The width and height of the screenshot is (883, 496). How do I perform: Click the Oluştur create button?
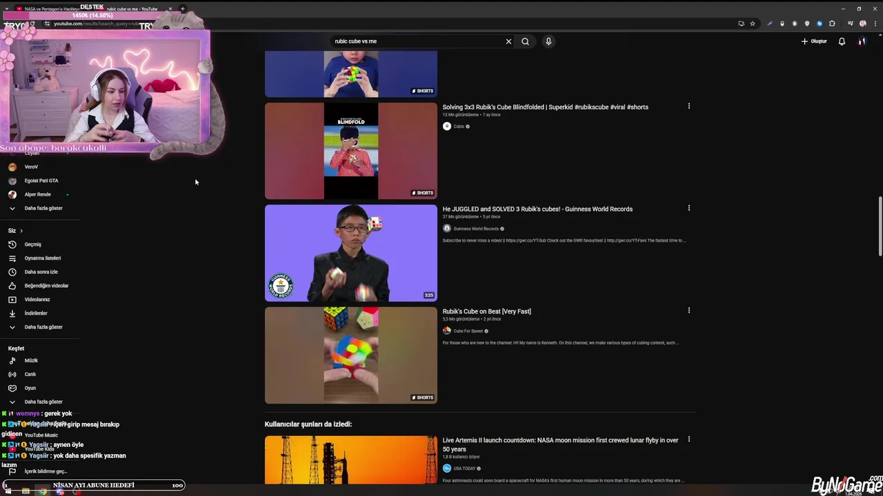(814, 41)
